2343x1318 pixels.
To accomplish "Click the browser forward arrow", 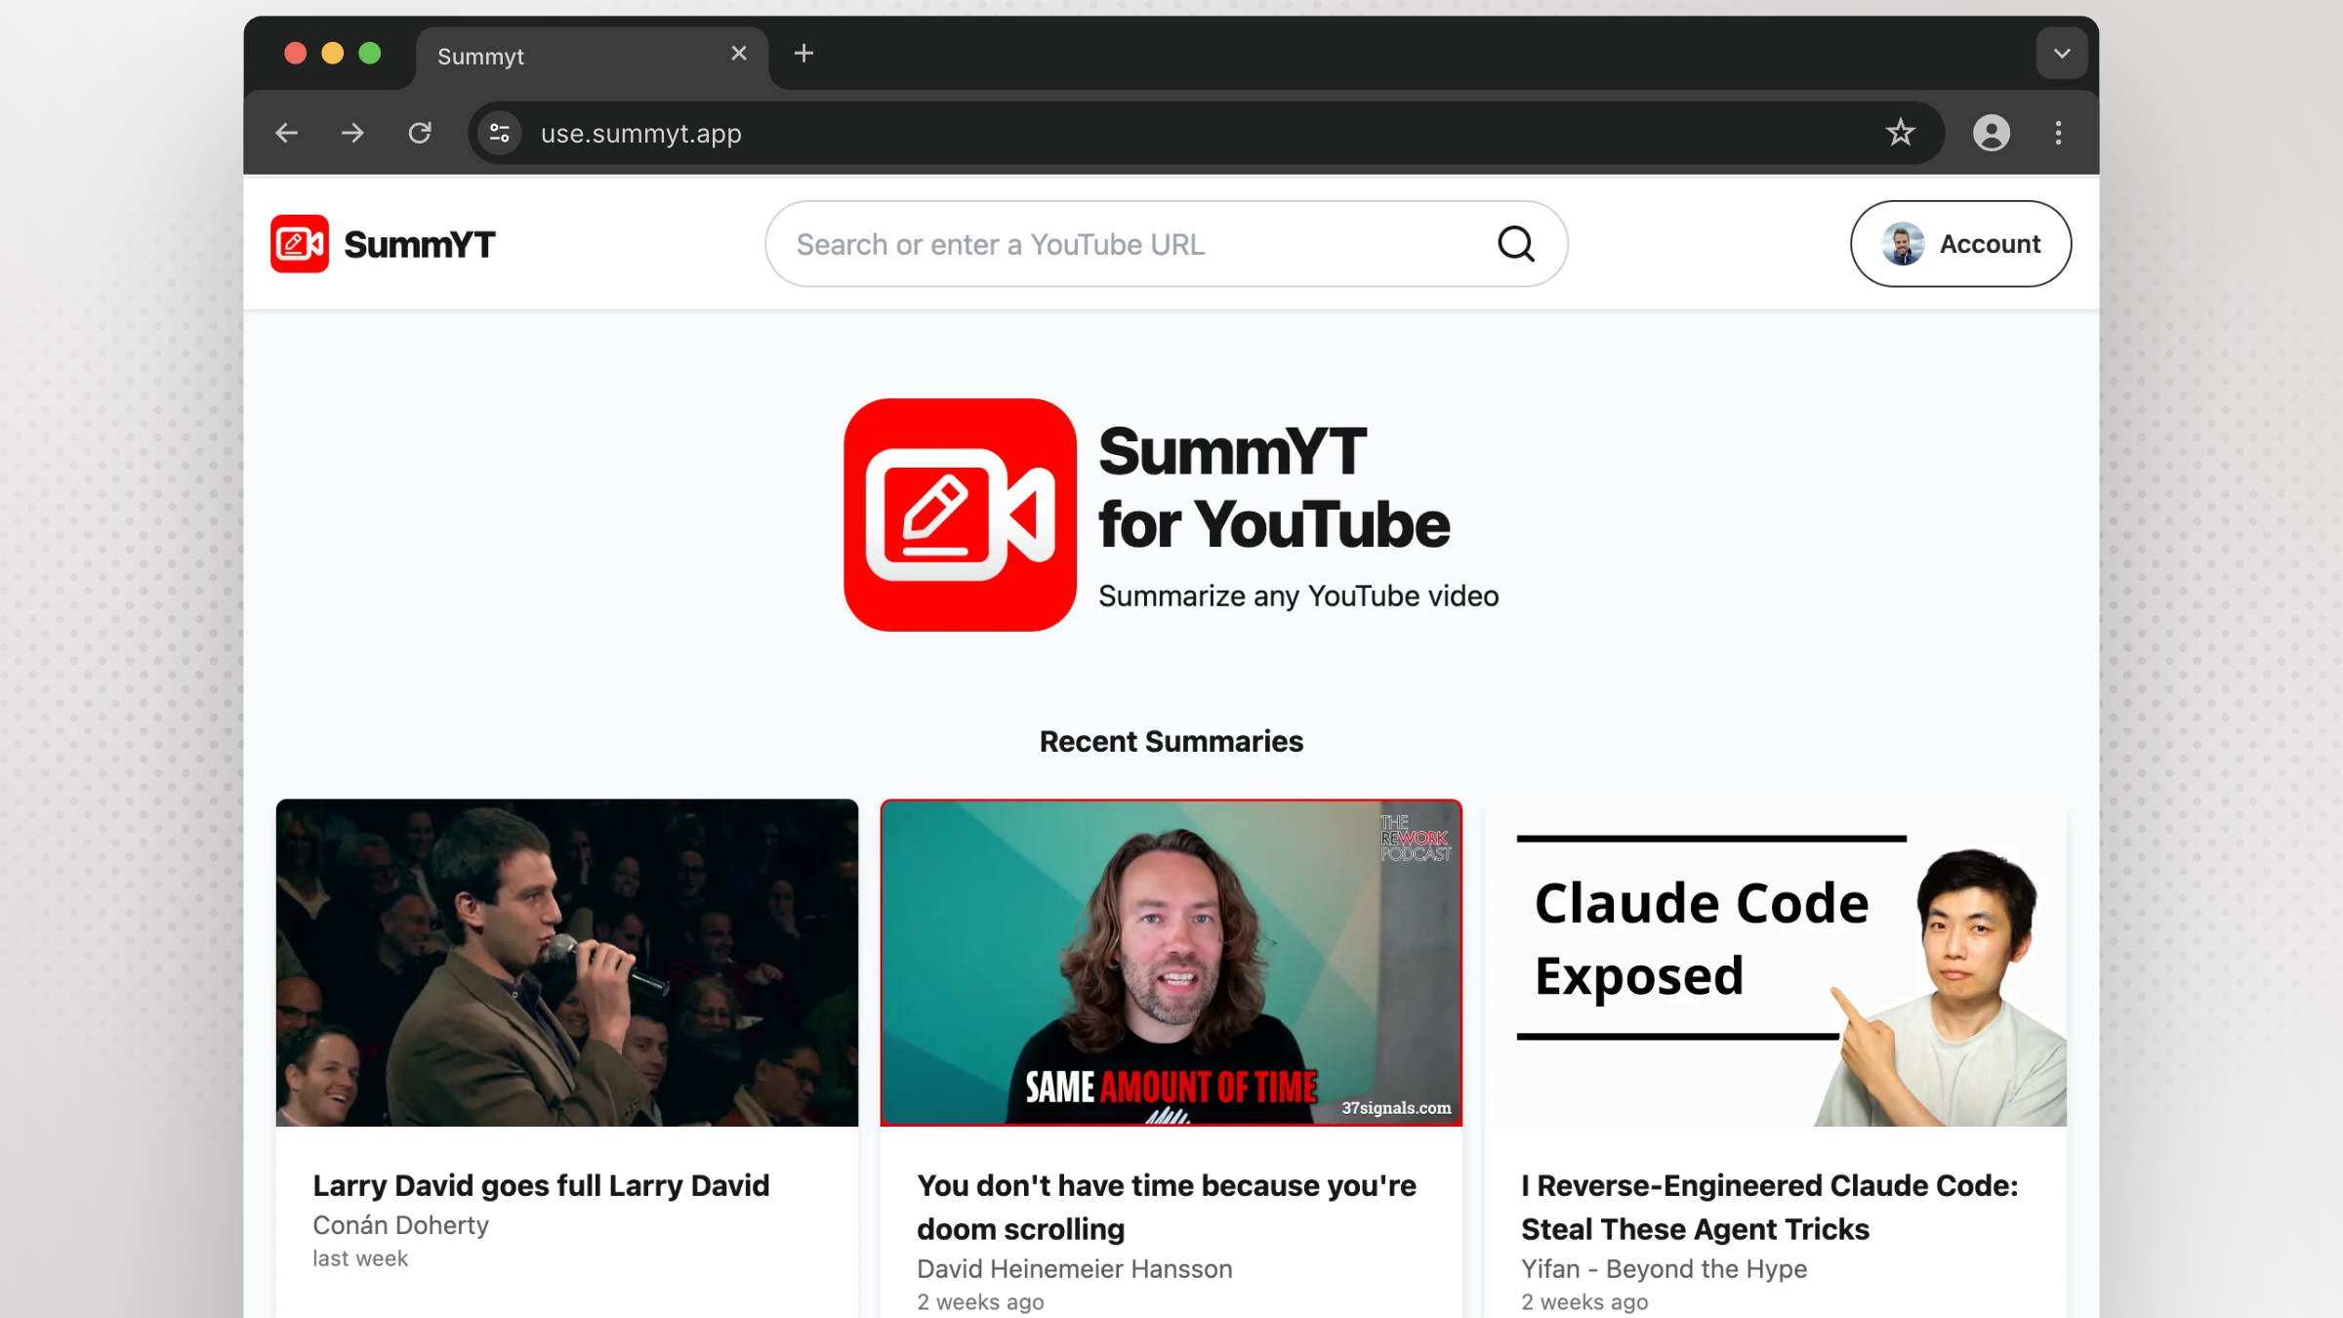I will coord(352,133).
